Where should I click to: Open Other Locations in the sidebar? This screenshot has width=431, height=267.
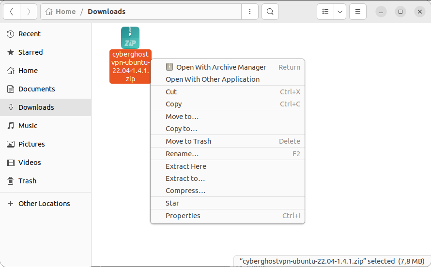click(46, 204)
